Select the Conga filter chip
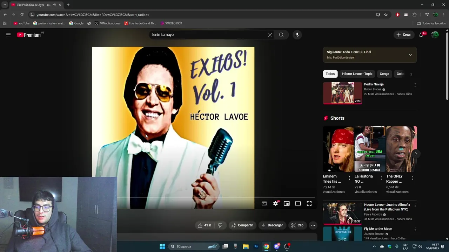The image size is (449, 252). [384, 74]
